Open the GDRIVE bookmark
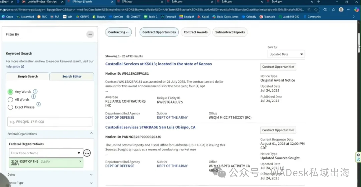 point(82,17)
